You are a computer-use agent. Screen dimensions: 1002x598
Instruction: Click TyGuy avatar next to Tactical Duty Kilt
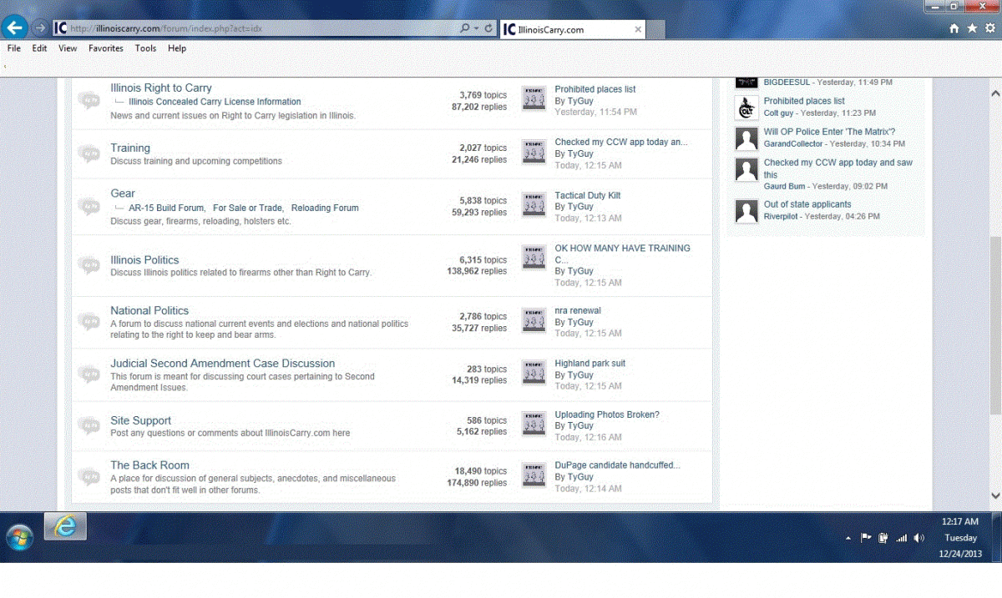click(534, 205)
